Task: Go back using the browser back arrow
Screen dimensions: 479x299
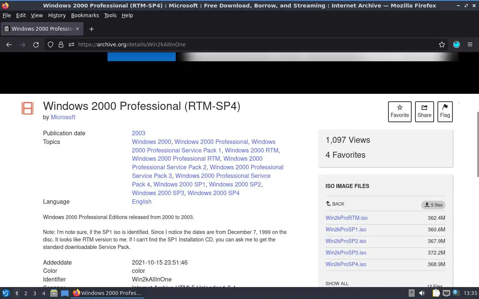Action: click(9, 44)
